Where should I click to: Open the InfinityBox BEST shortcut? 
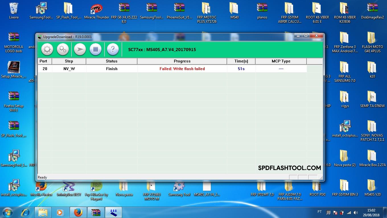pos(69,188)
